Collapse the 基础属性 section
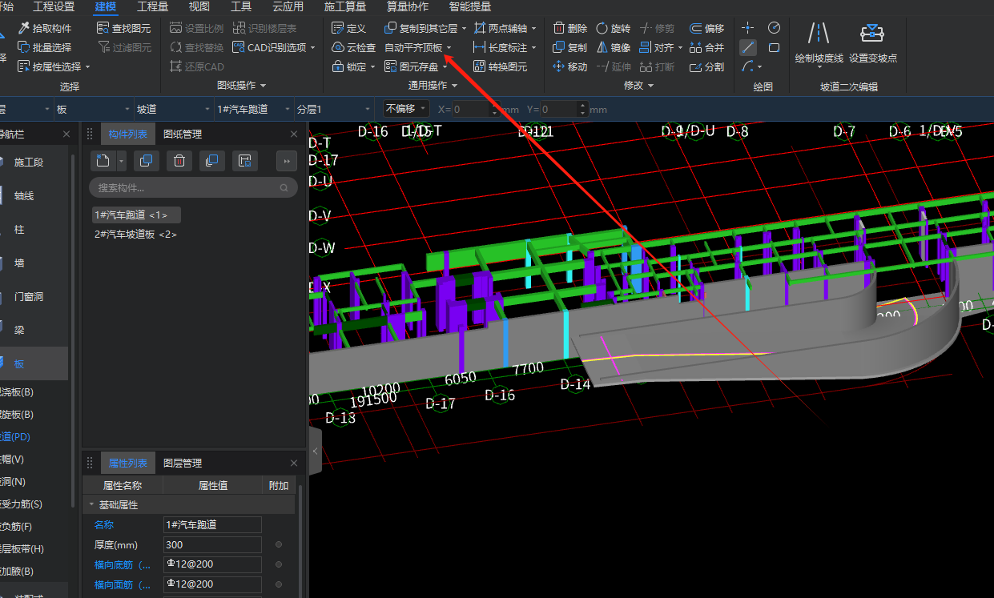This screenshot has width=994, height=598. point(92,505)
